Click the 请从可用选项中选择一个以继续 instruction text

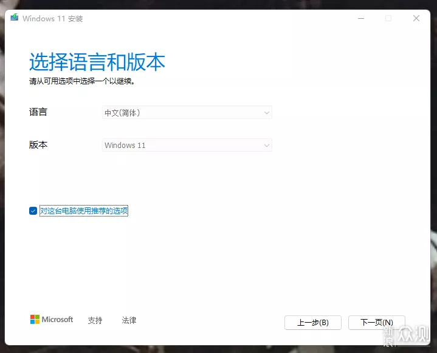82,81
